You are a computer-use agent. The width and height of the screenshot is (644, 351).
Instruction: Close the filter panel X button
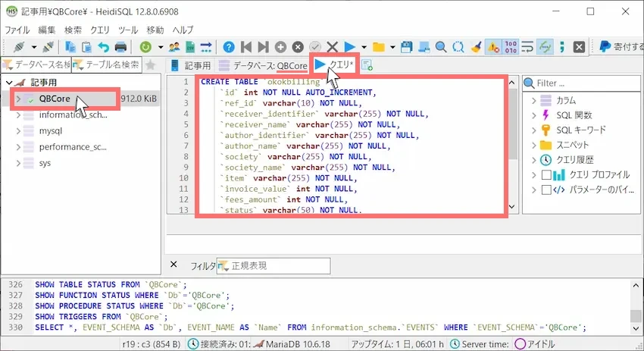(x=174, y=265)
